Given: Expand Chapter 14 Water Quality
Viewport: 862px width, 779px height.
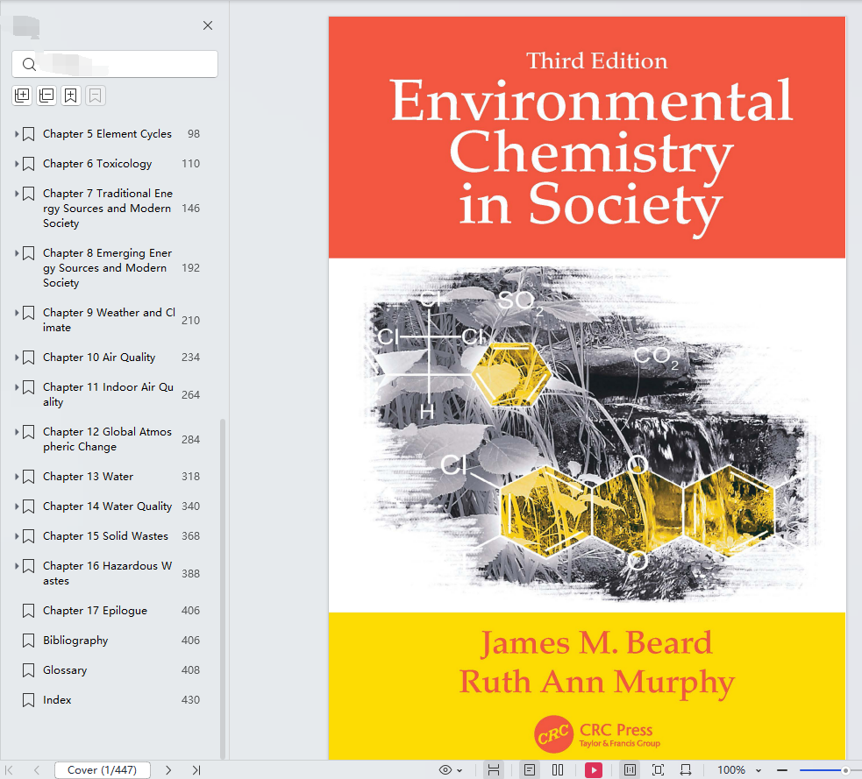Looking at the screenshot, I should pyautogui.click(x=17, y=506).
